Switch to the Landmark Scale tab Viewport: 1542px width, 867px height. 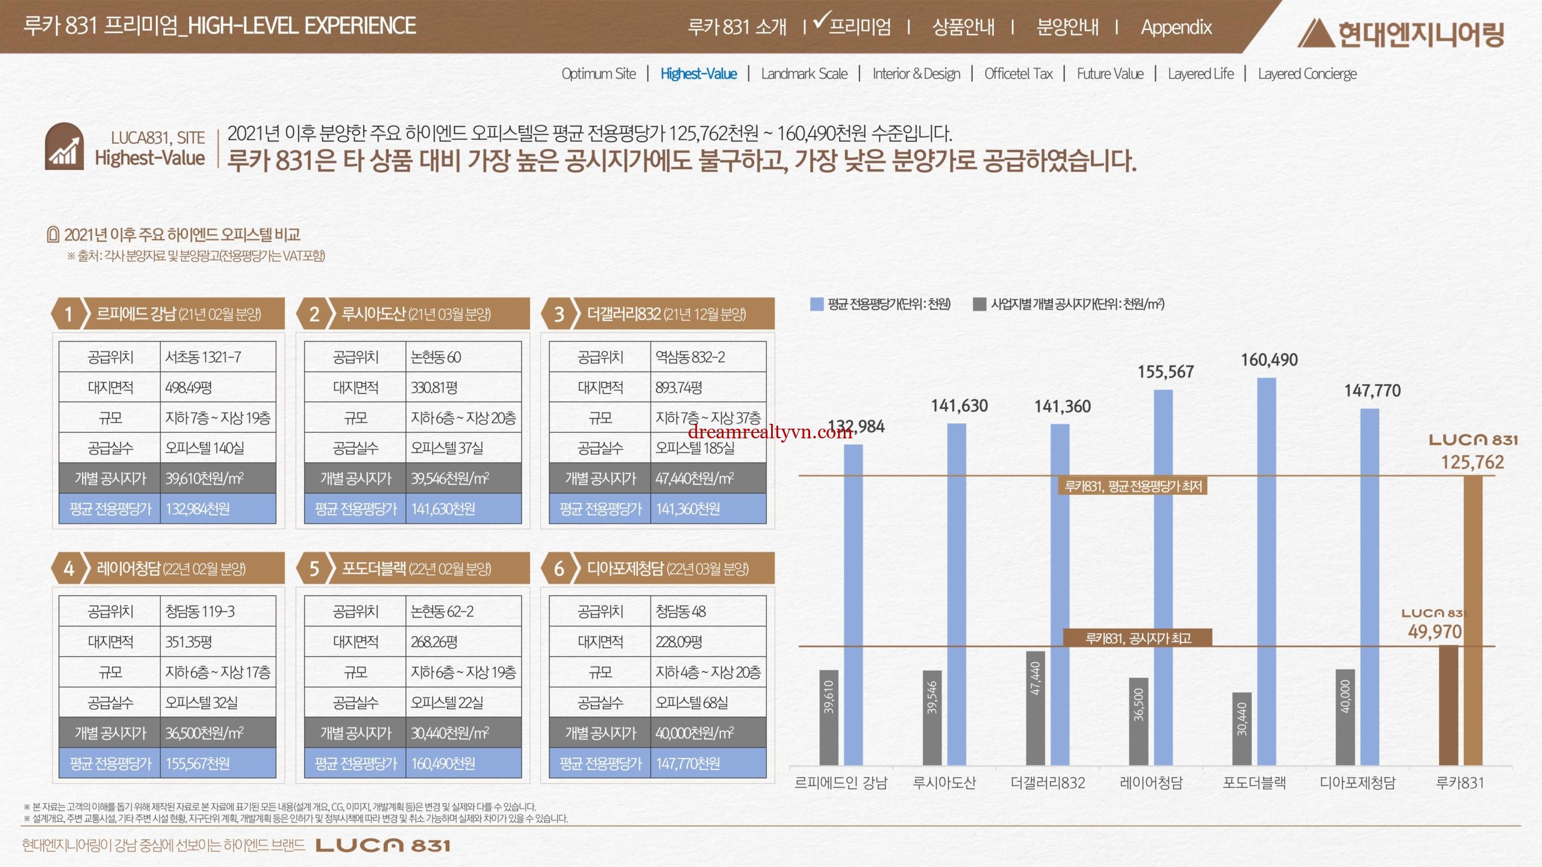point(804,74)
